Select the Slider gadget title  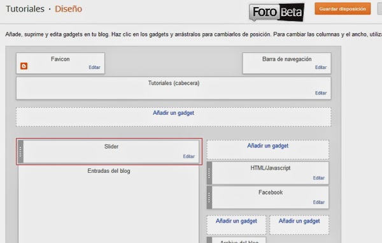point(111,147)
